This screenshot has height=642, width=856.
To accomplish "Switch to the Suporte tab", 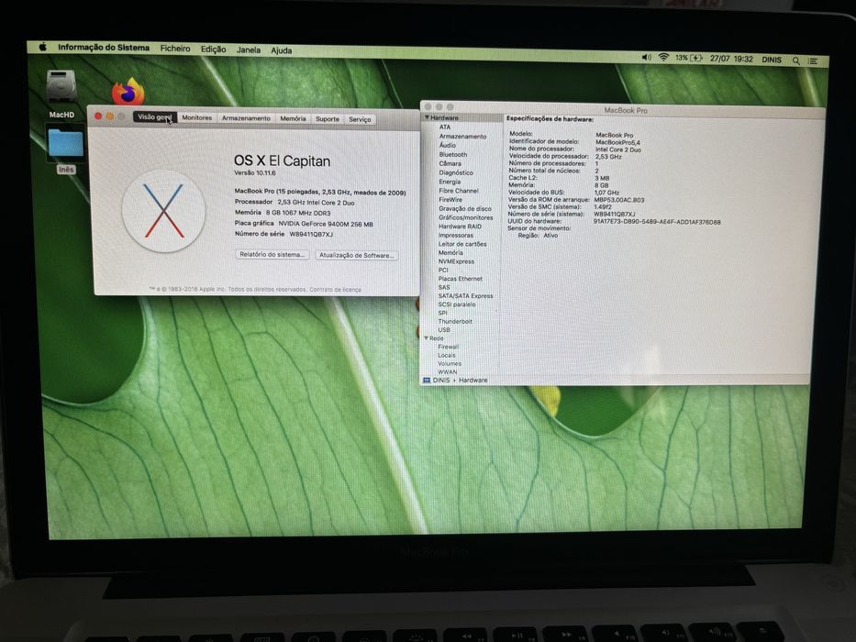I will click(x=327, y=119).
